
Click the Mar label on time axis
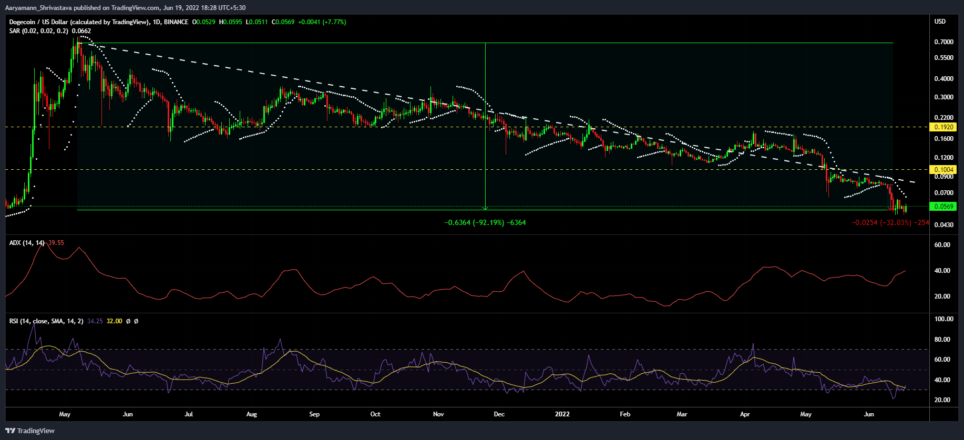(x=682, y=414)
